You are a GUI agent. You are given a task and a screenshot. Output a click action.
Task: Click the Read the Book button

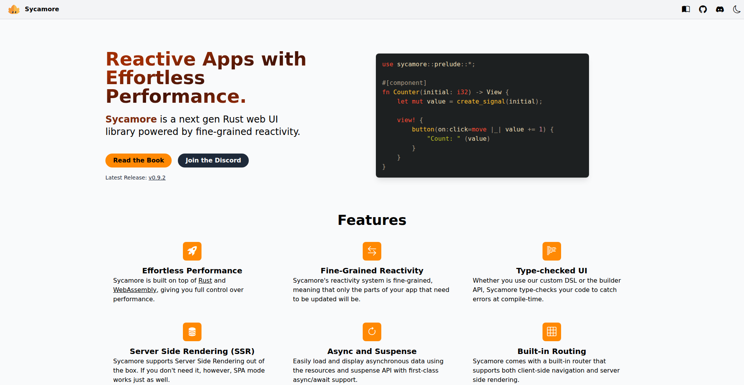coord(138,161)
